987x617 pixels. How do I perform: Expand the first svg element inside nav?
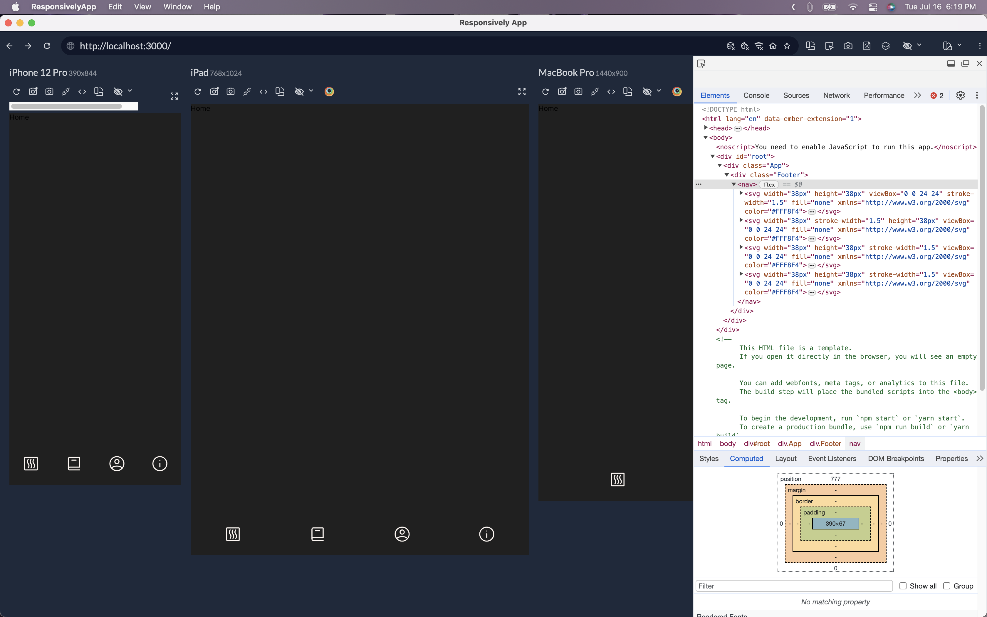(741, 193)
